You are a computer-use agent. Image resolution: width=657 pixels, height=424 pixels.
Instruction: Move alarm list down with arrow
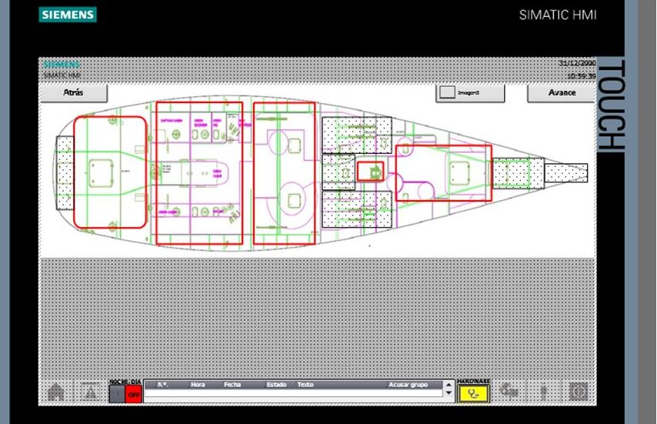tap(449, 393)
